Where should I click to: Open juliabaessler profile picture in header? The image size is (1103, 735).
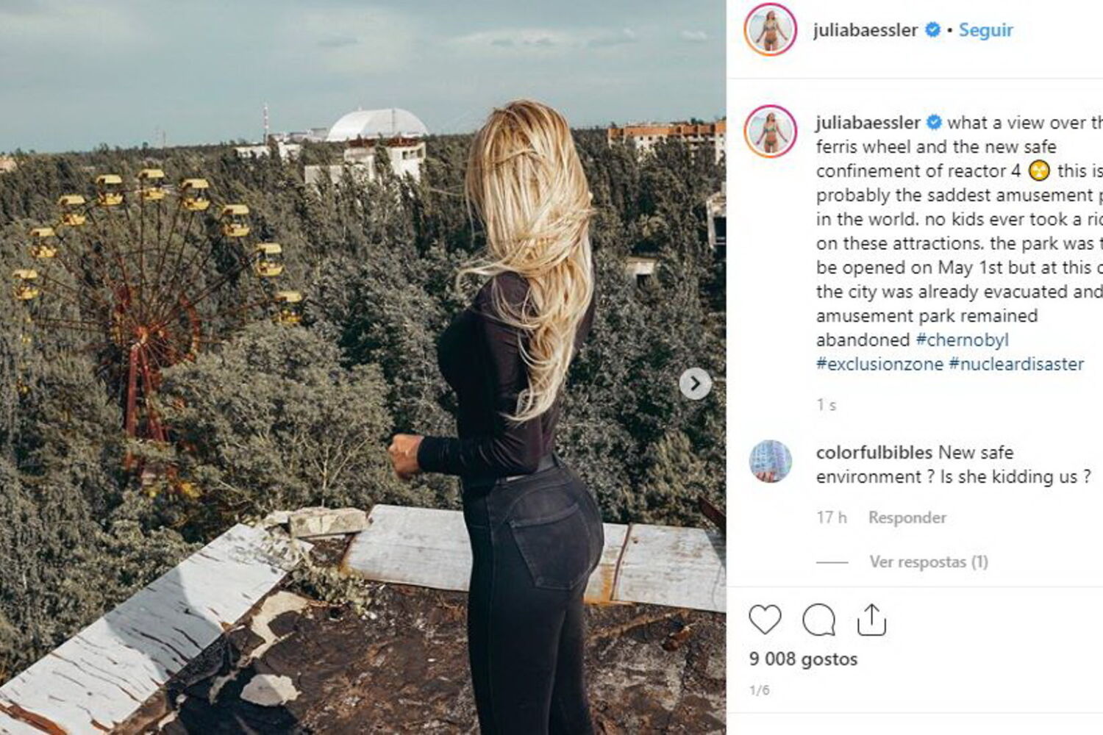[x=770, y=29]
